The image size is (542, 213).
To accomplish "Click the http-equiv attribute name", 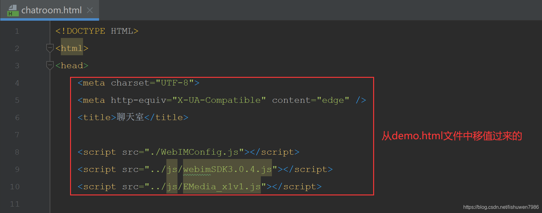I will coord(139,100).
